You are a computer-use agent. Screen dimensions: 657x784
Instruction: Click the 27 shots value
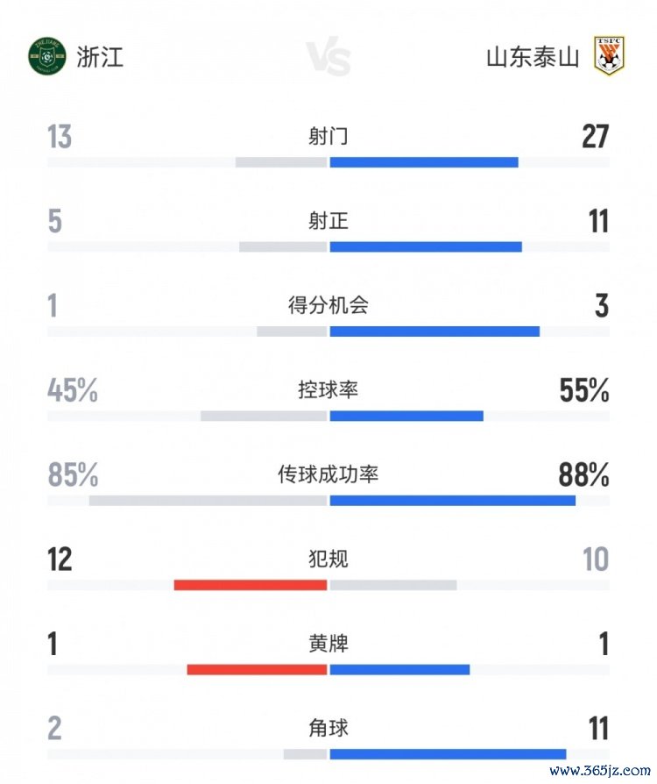click(x=595, y=137)
